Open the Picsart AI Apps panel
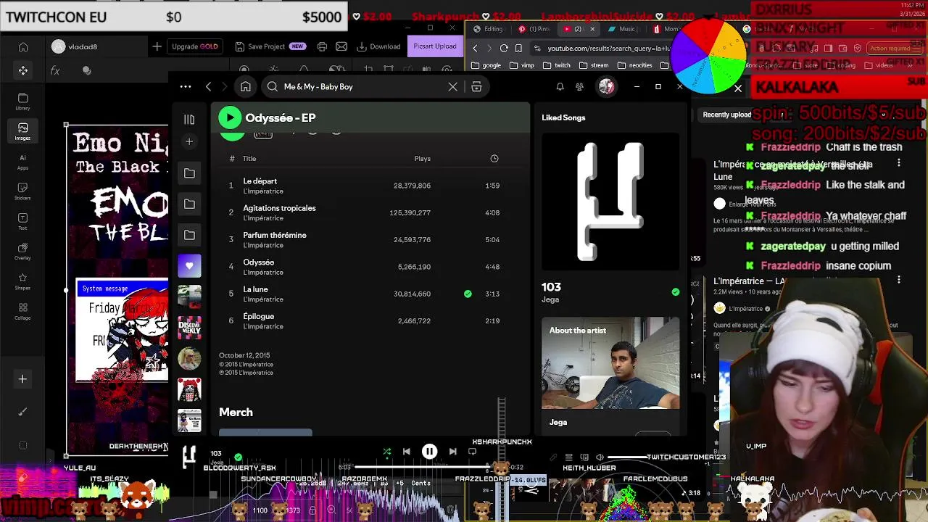 click(x=23, y=162)
